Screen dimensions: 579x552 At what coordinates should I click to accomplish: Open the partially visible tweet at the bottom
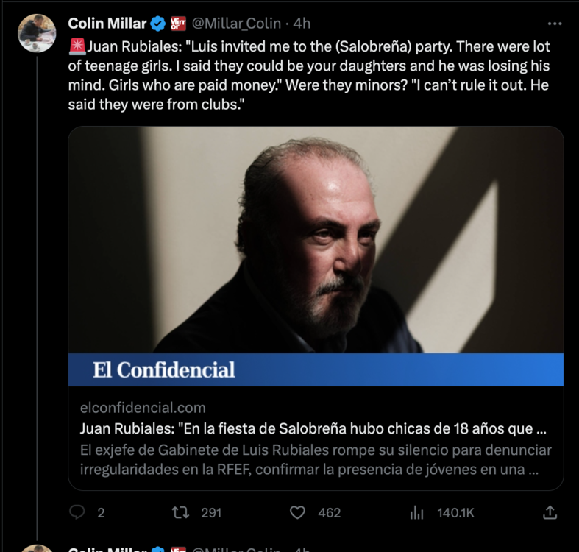pos(294,548)
